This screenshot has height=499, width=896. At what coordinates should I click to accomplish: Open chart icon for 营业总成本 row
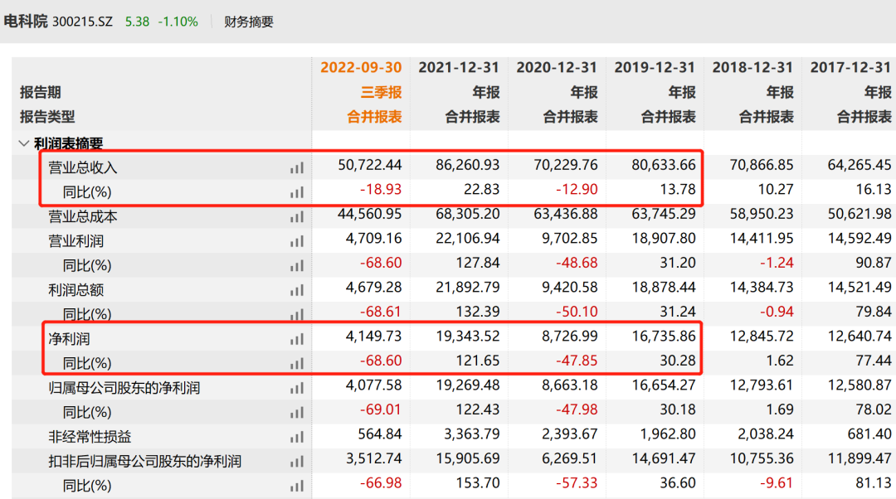[x=297, y=217]
